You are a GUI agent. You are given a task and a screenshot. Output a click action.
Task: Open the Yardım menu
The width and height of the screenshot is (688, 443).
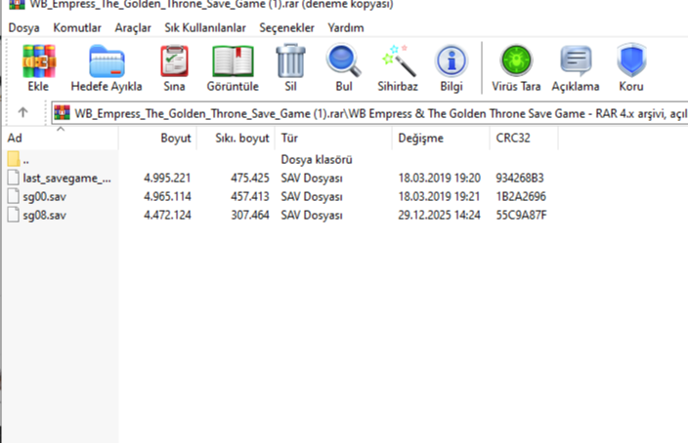(346, 27)
